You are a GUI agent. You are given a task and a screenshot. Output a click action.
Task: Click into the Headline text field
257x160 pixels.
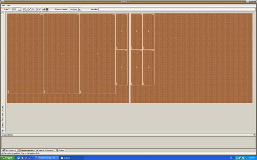pos(177,9)
